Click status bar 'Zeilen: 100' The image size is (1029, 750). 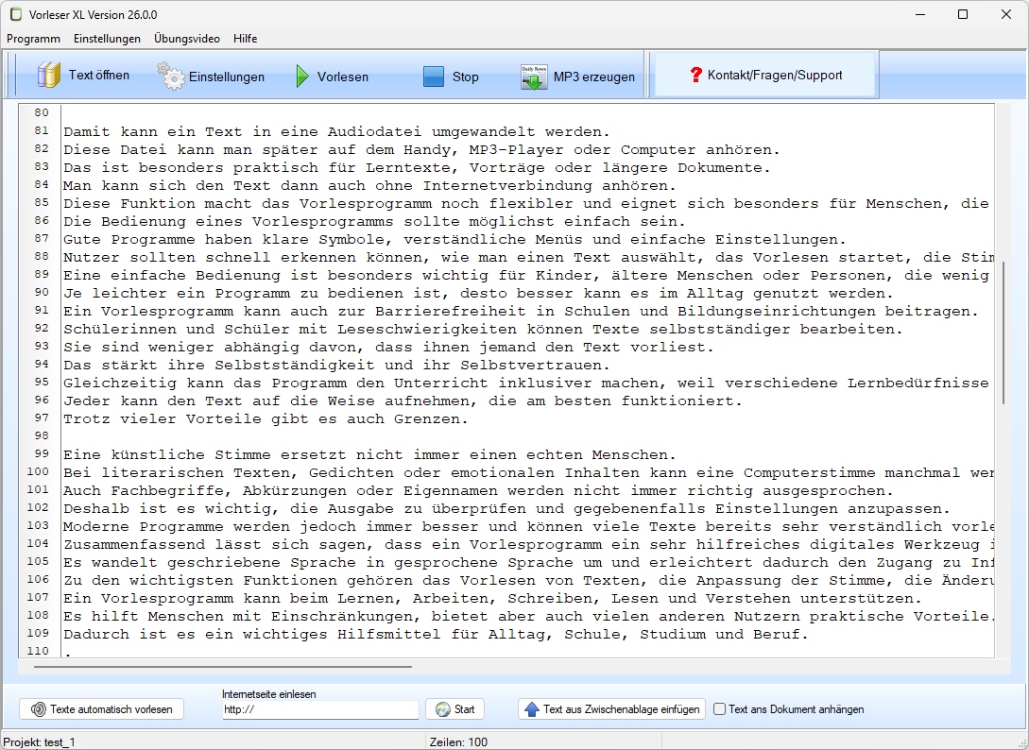coord(458,742)
